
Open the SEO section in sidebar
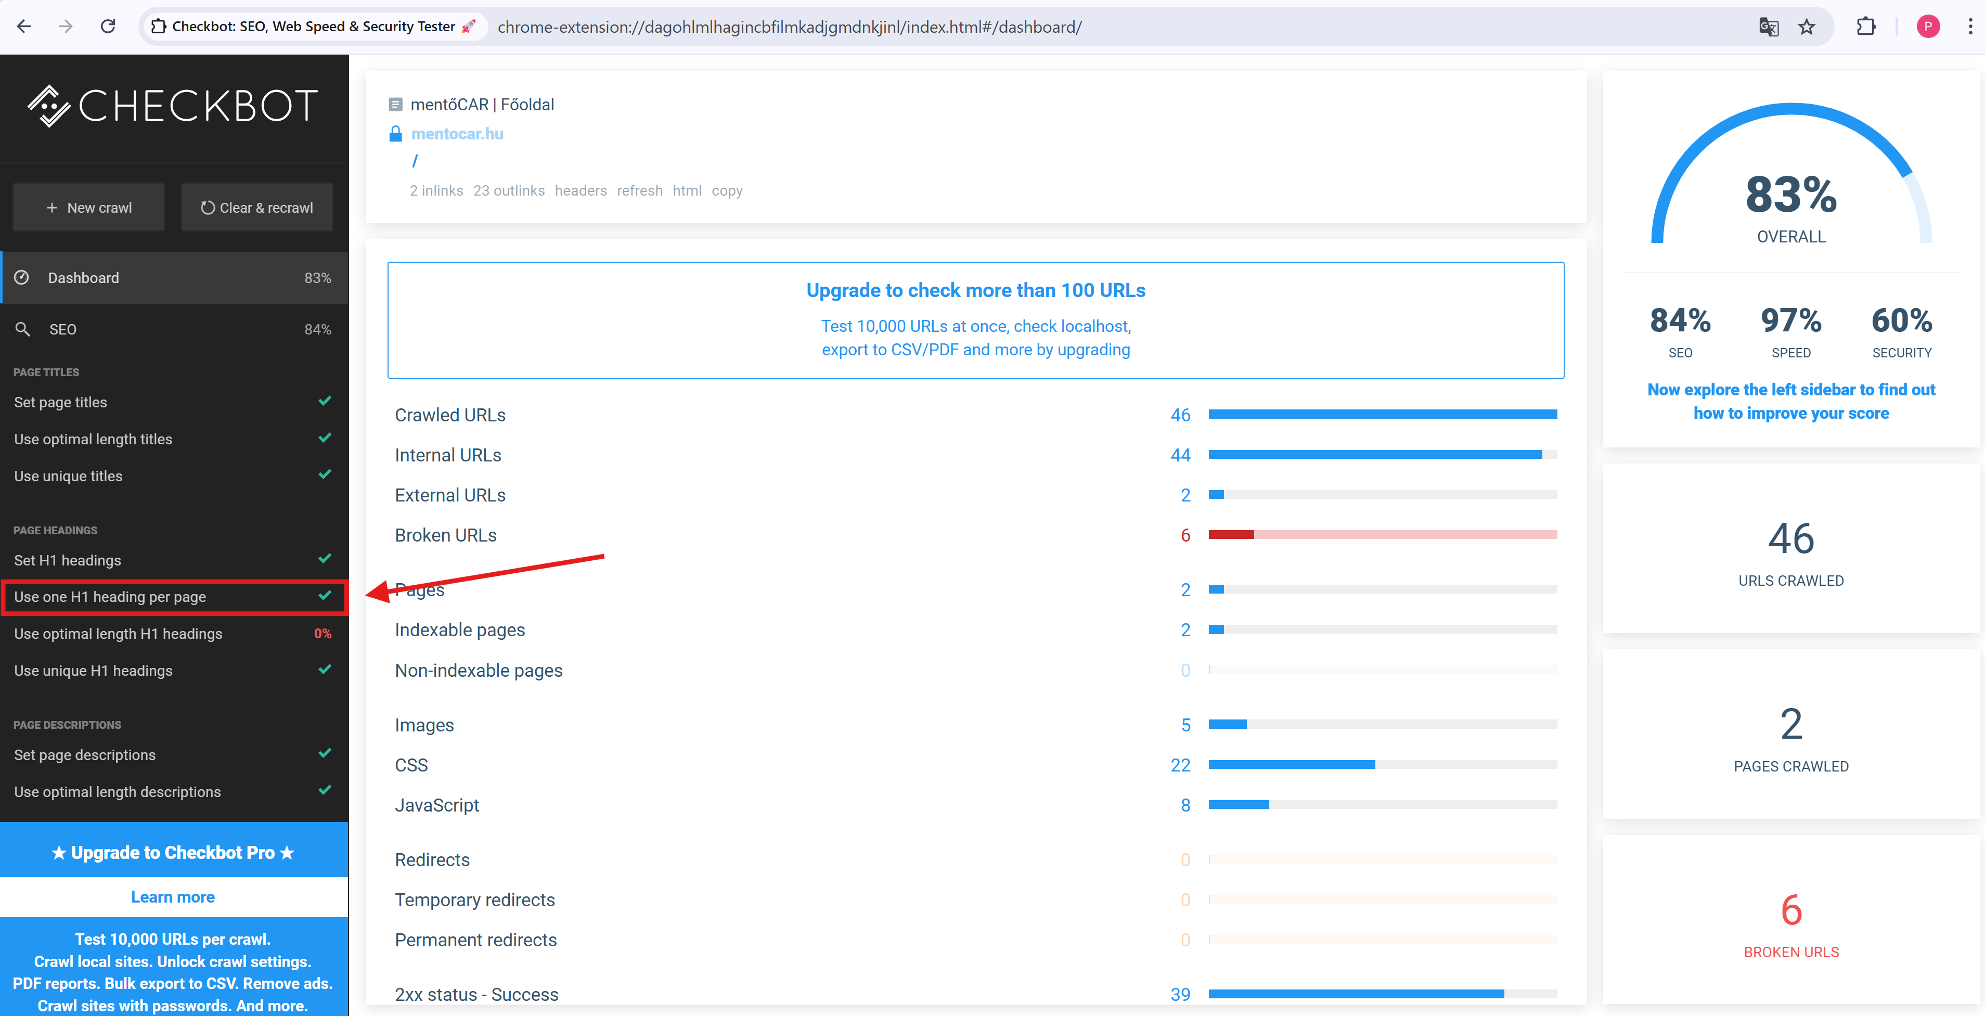[x=63, y=329]
